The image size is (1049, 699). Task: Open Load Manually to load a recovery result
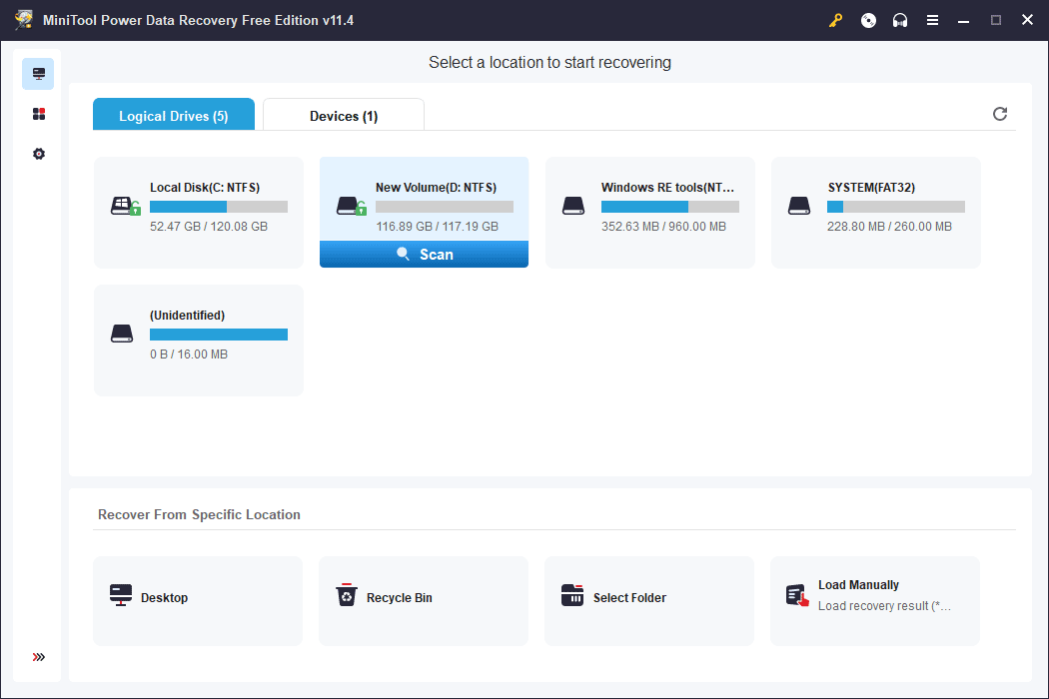[874, 597]
